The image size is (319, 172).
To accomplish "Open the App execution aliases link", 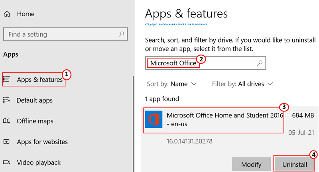I will coord(176,24).
